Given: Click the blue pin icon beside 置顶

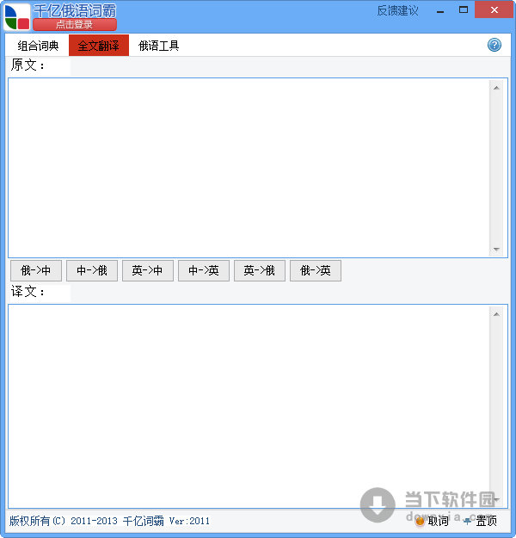Looking at the screenshot, I should (467, 521).
